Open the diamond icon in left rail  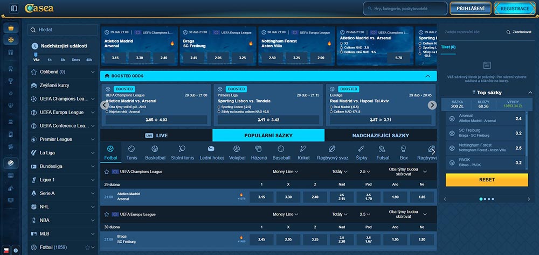tap(11, 105)
